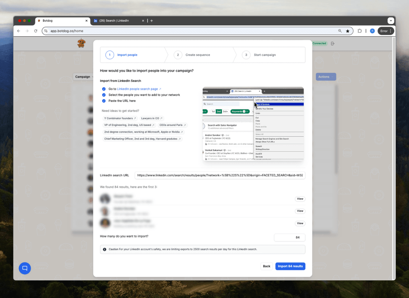The image size is (409, 298).
Task: Open the LinkedIn people search page link
Action: click(x=139, y=89)
